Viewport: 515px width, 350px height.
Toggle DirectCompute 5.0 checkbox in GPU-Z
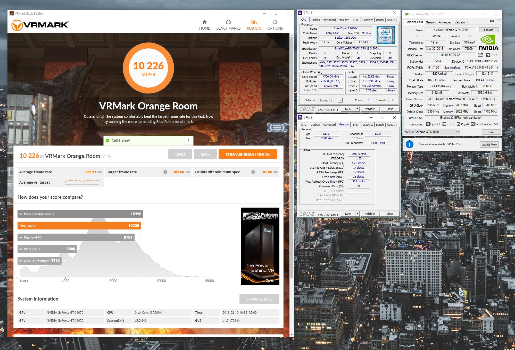click(473, 124)
